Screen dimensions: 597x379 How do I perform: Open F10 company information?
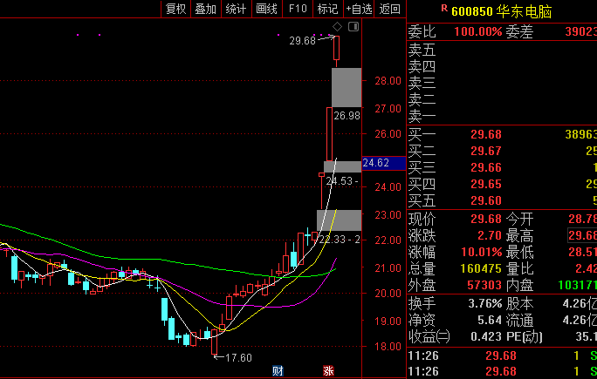point(298,9)
